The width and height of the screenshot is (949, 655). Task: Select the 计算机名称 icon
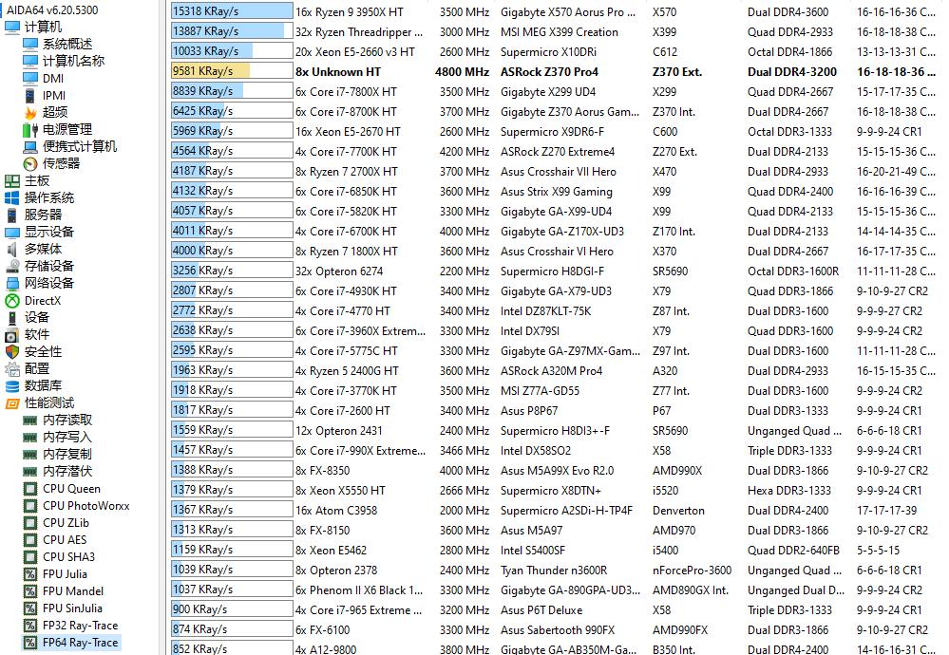[x=30, y=61]
